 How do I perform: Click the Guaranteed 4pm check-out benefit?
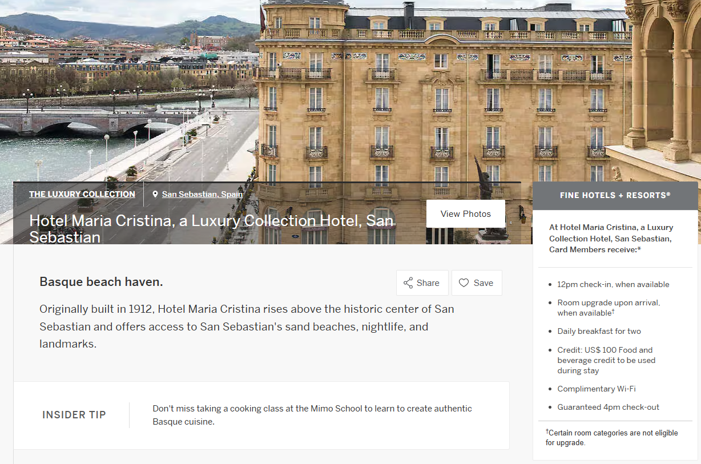pyautogui.click(x=609, y=407)
